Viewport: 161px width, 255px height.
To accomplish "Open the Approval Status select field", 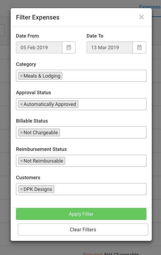I will pos(81,104).
